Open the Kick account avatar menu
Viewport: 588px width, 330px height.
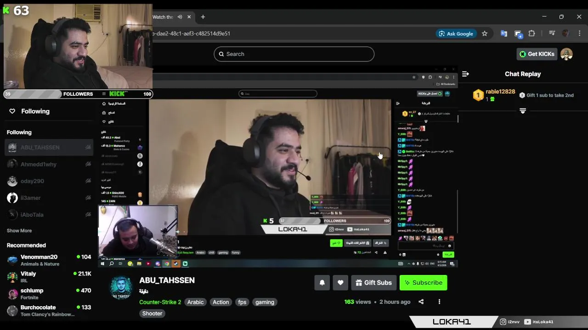coord(566,54)
